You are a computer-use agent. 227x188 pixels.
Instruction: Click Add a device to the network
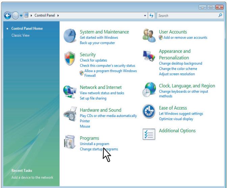click(32, 178)
